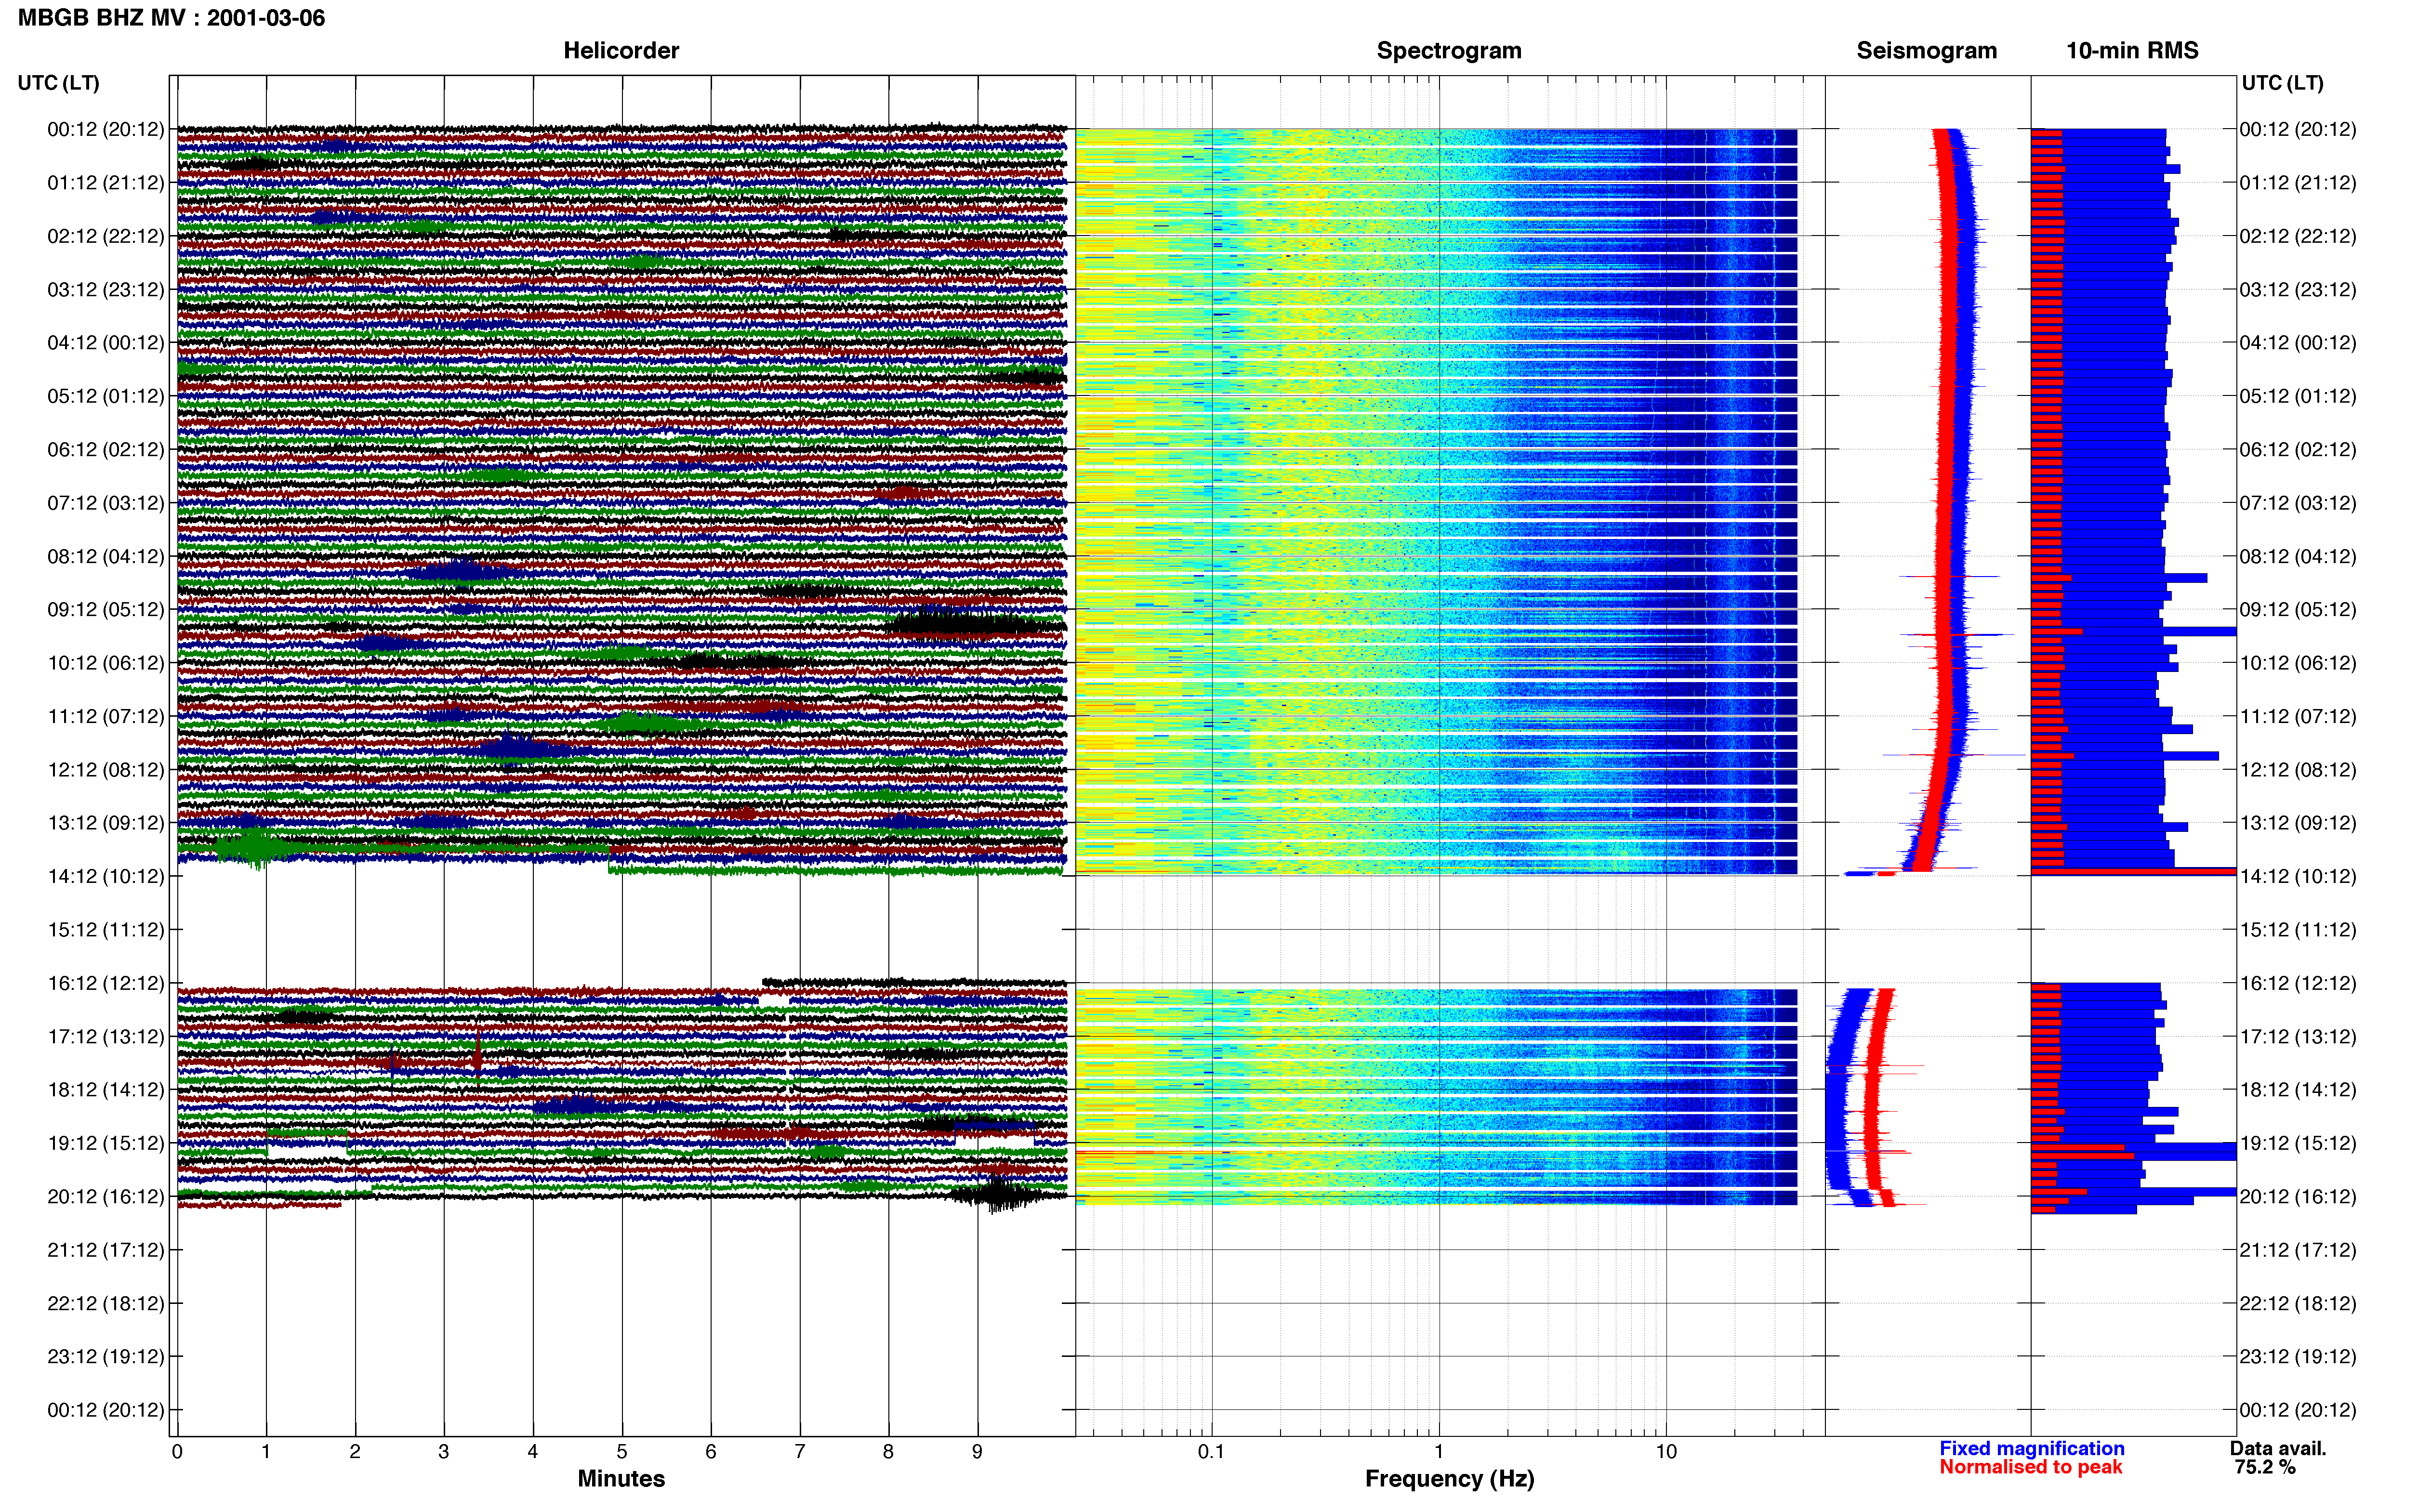Click the left time label '19:12 (15:12)'
The height and width of the screenshot is (1512, 2418).
[106, 1143]
